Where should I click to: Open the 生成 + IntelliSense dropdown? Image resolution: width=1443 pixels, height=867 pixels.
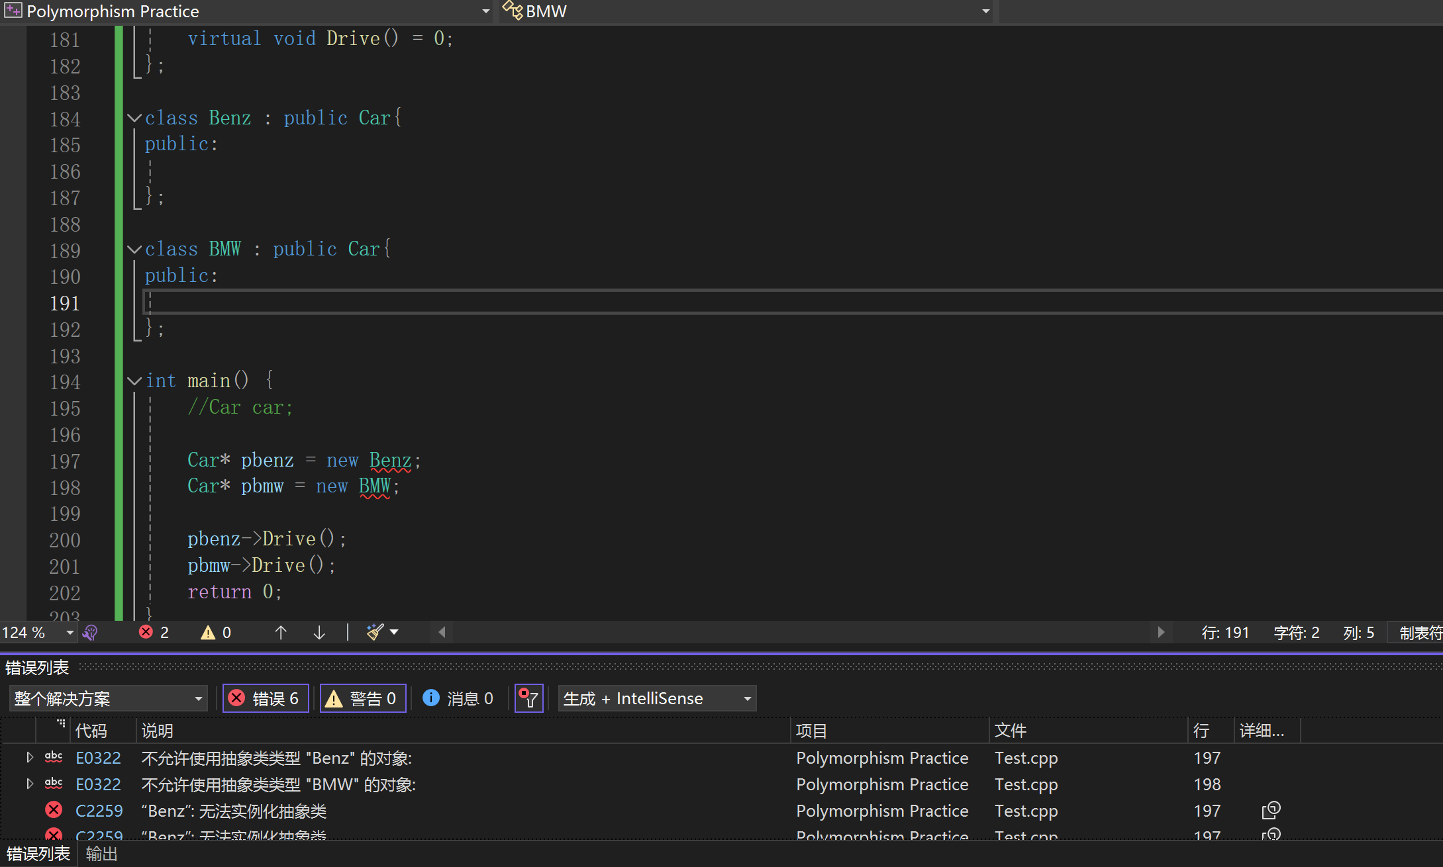tap(657, 698)
